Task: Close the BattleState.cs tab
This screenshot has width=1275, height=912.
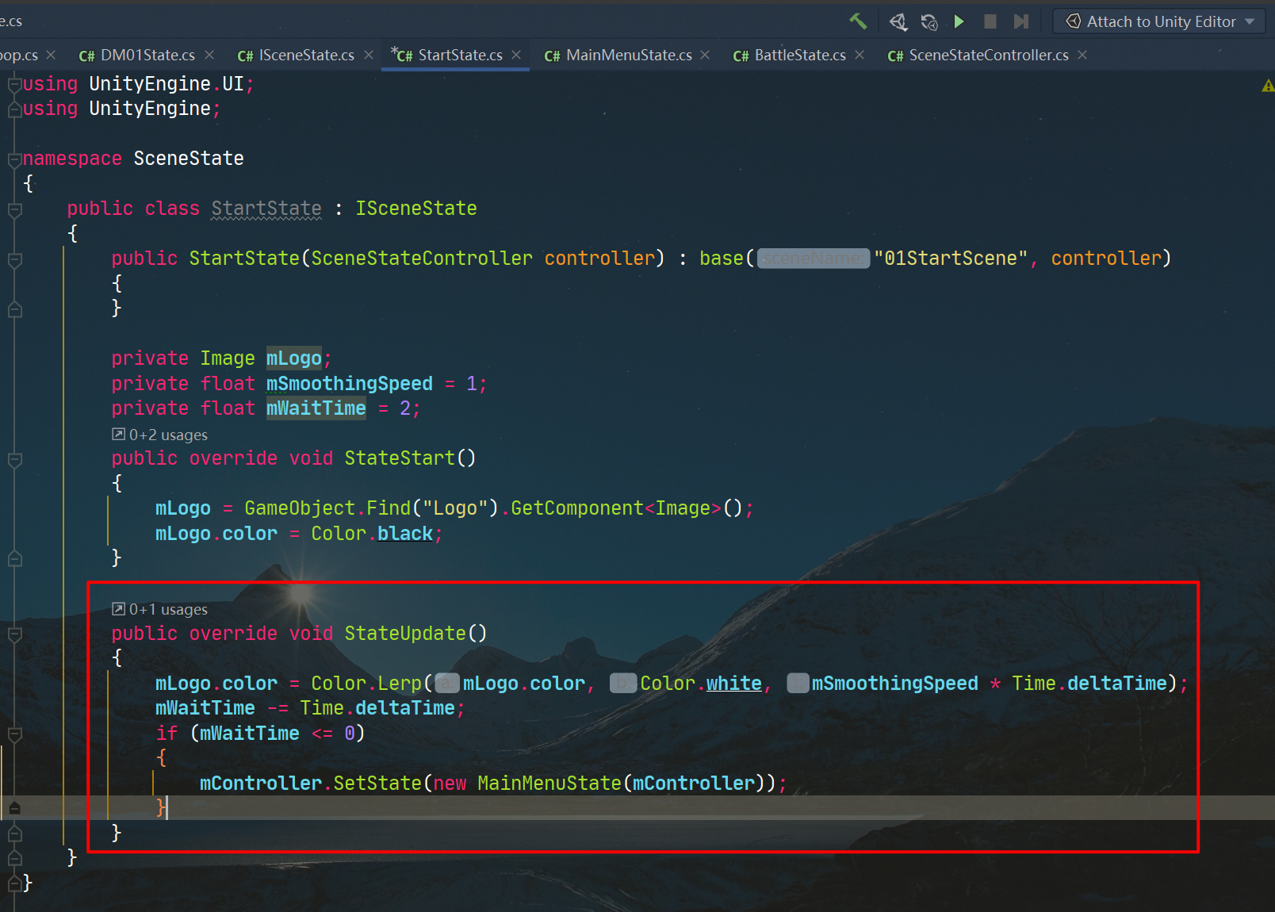Action: coord(860,55)
